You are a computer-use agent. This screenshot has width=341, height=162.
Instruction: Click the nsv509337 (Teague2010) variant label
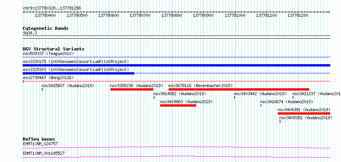(48, 53)
